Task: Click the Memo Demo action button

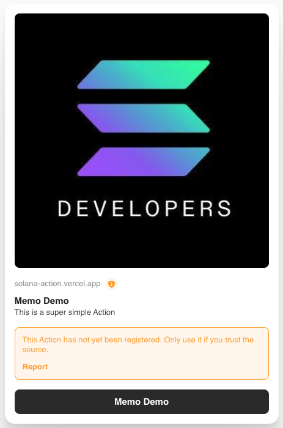Action: pyautogui.click(x=142, y=402)
